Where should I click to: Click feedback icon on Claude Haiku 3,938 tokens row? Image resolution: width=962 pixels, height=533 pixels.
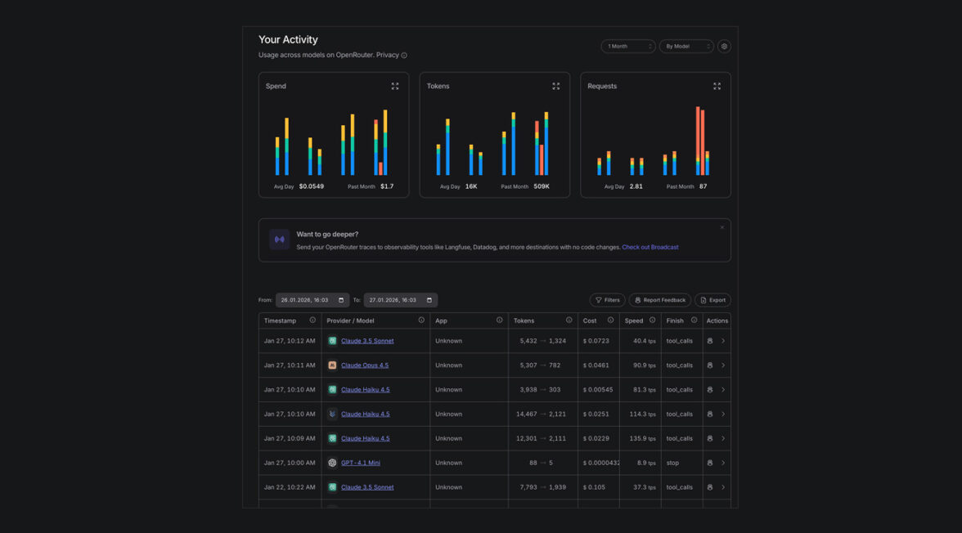710,390
